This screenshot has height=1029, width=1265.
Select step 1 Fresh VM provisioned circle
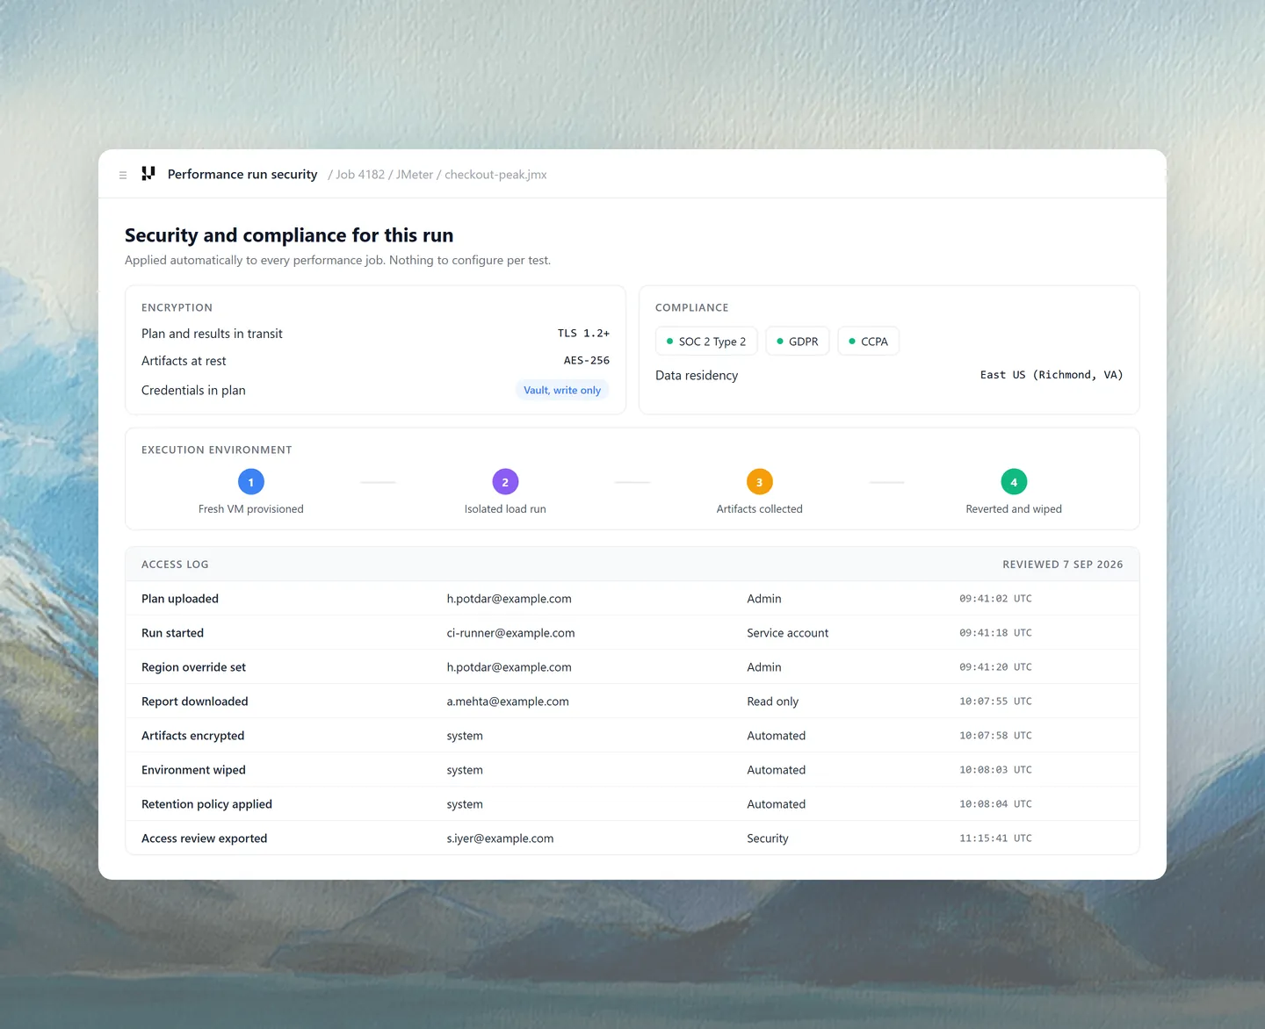pos(251,482)
